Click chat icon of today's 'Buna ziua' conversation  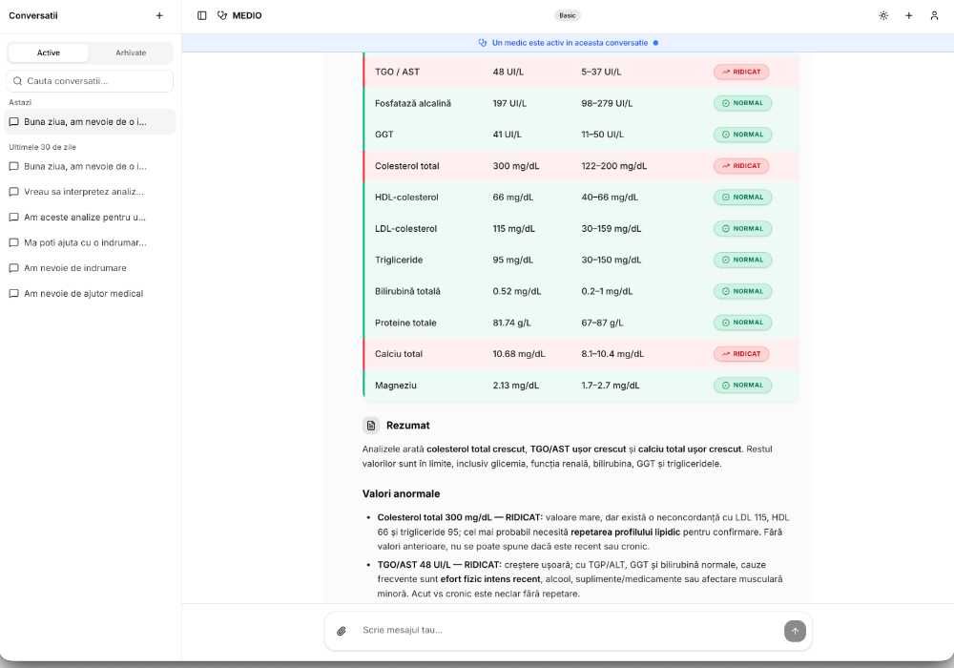[x=14, y=122]
